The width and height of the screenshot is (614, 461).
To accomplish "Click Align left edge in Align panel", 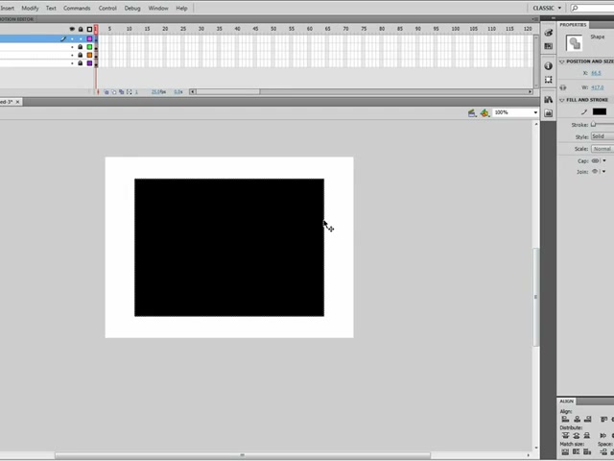I will [565, 419].
